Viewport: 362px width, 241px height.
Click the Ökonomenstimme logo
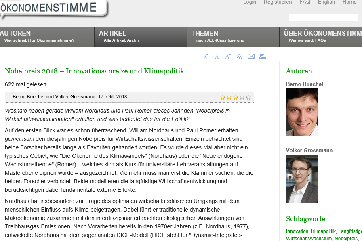click(54, 9)
